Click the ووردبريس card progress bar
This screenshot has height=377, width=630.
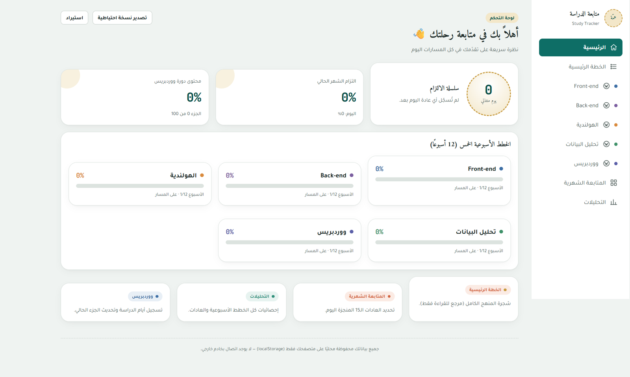289,242
